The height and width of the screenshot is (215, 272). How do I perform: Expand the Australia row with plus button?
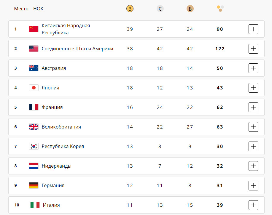point(253,68)
